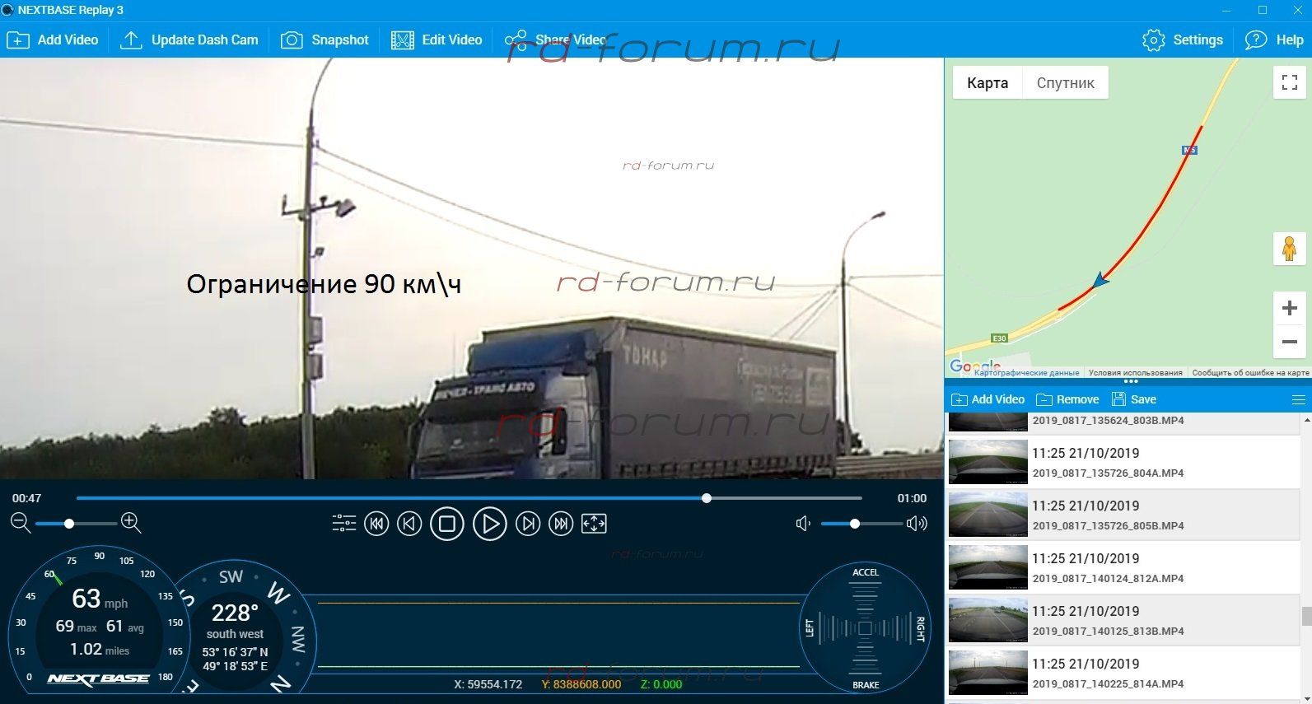Expand the map to fullscreen
Viewport: 1312px width, 704px height.
click(x=1289, y=82)
